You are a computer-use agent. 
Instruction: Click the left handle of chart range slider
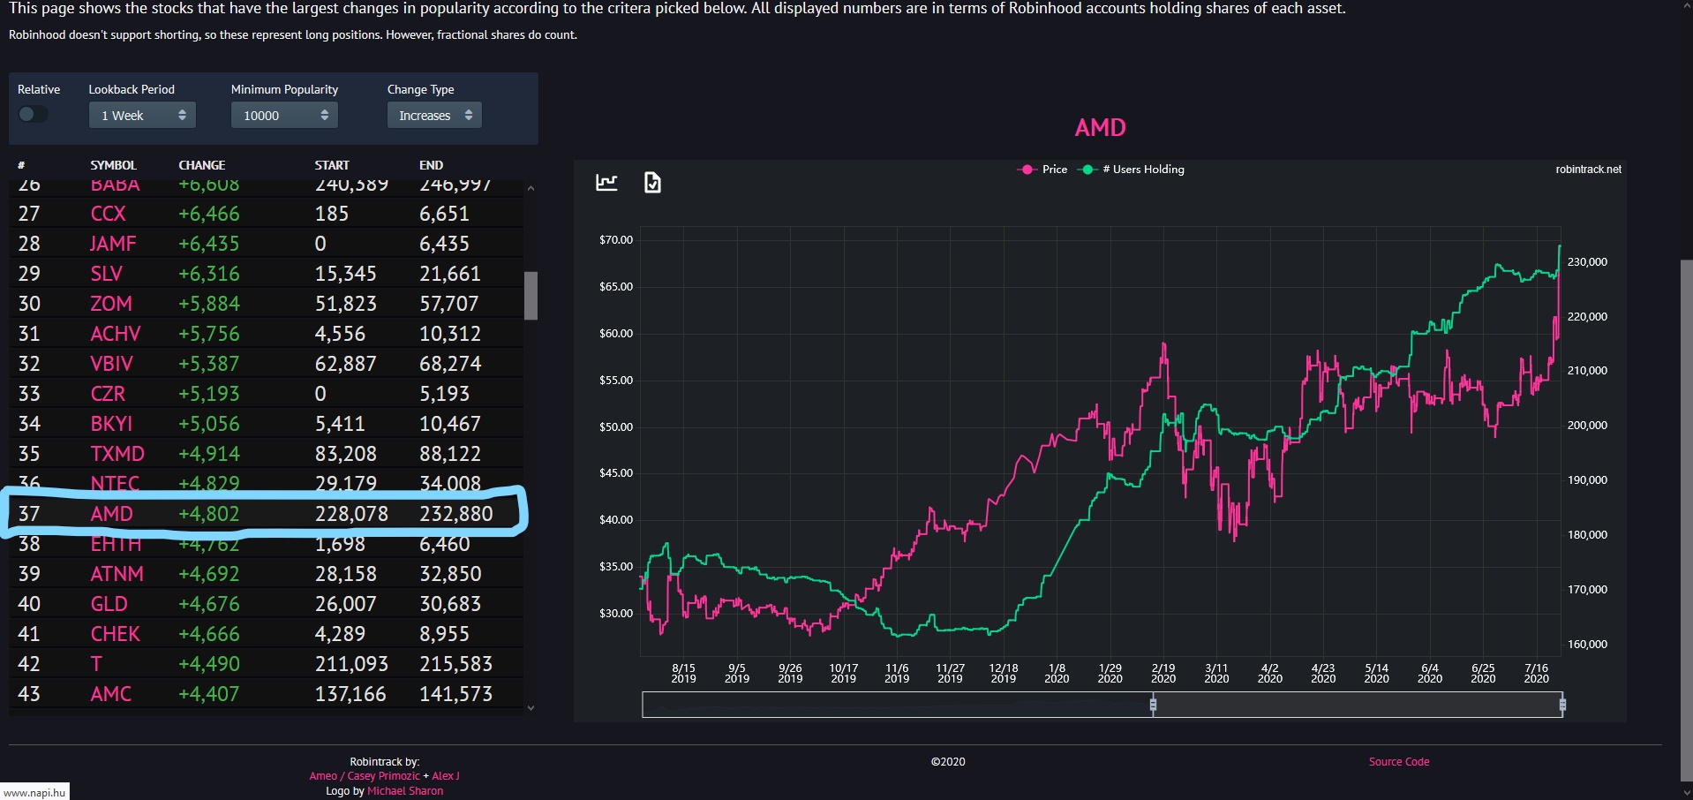pos(1153,705)
